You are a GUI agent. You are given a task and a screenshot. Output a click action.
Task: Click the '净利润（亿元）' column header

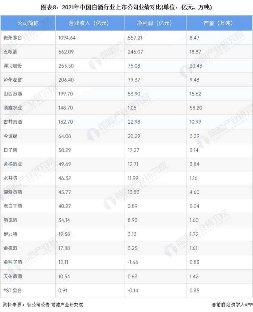coord(155,23)
